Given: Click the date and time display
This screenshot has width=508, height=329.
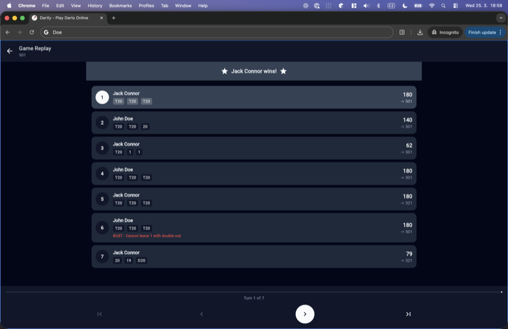Looking at the screenshot, I should [484, 6].
